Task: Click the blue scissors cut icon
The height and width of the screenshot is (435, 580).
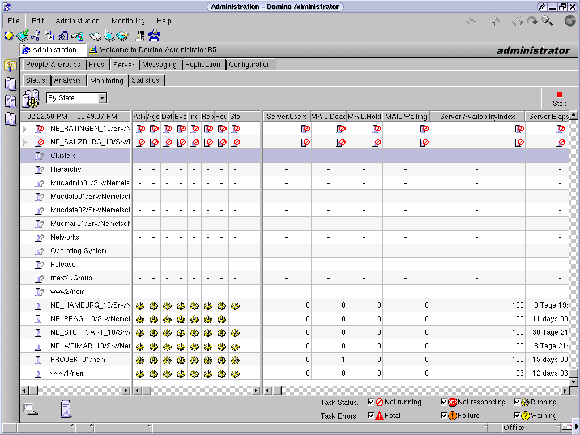Action: (36, 36)
